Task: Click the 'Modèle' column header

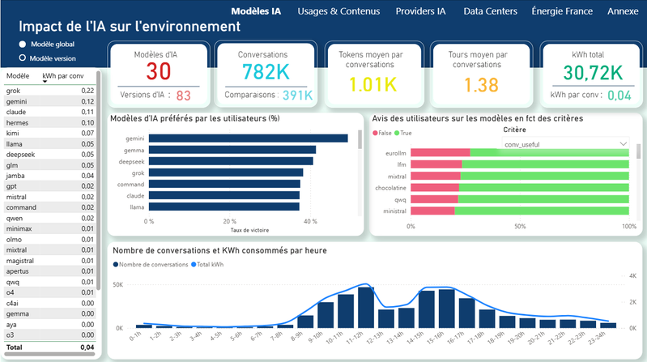Action: point(17,76)
